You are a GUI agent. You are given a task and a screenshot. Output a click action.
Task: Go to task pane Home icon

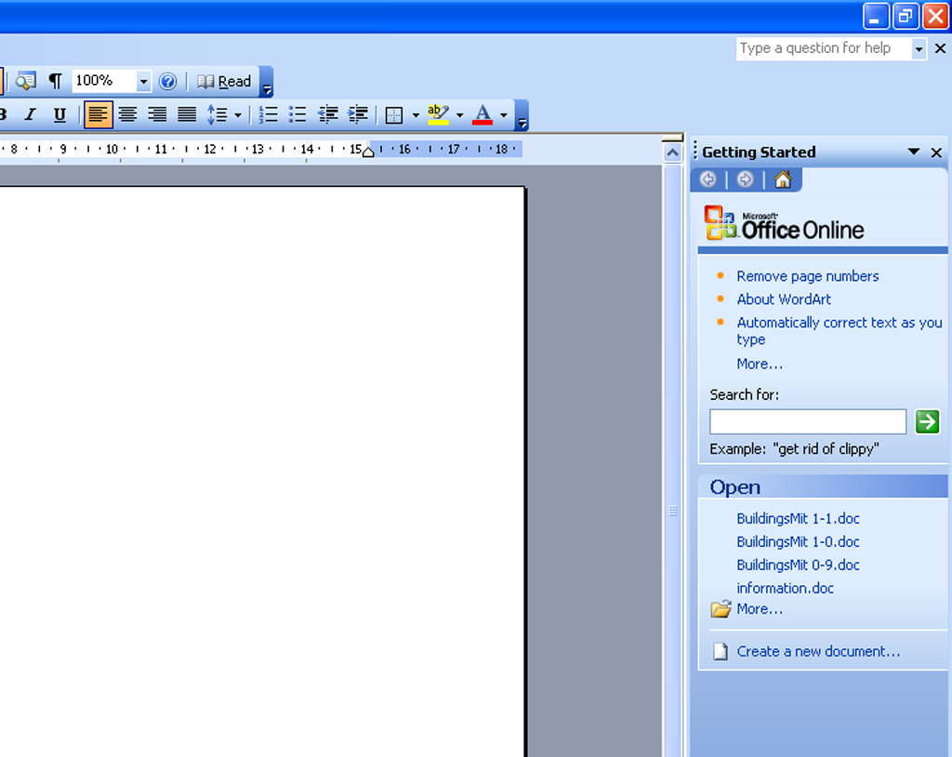tap(782, 179)
